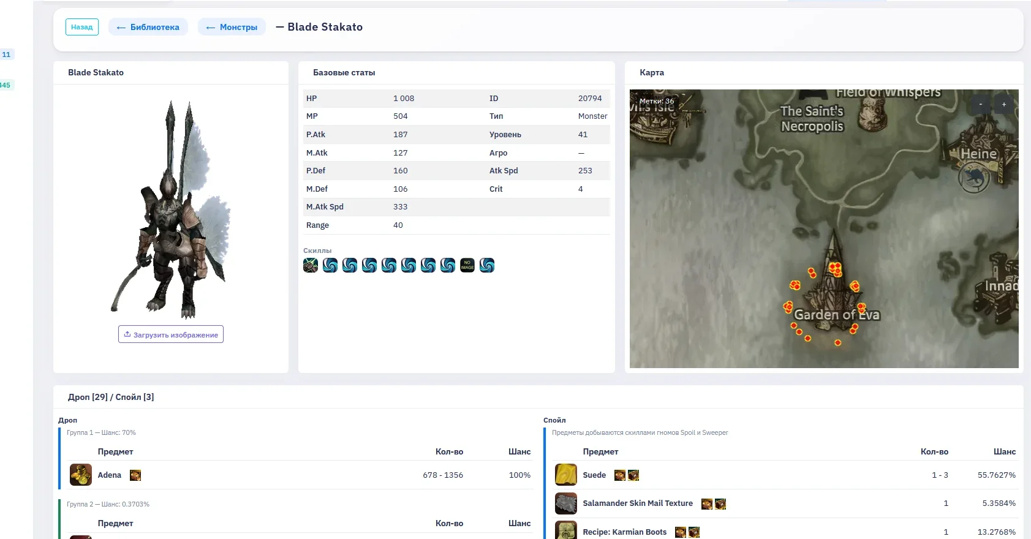Click the 'NO IMAGE' skill icon
The height and width of the screenshot is (539, 1031).
point(467,265)
